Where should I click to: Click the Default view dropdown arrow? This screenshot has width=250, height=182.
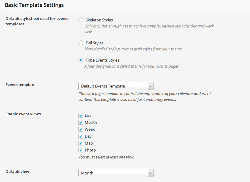pos(150,173)
